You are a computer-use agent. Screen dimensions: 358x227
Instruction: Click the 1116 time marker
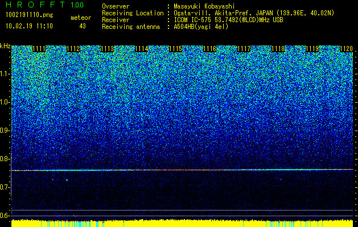click(x=210, y=49)
